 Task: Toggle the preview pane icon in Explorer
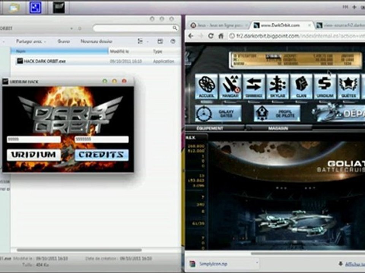pyautogui.click(x=160, y=41)
